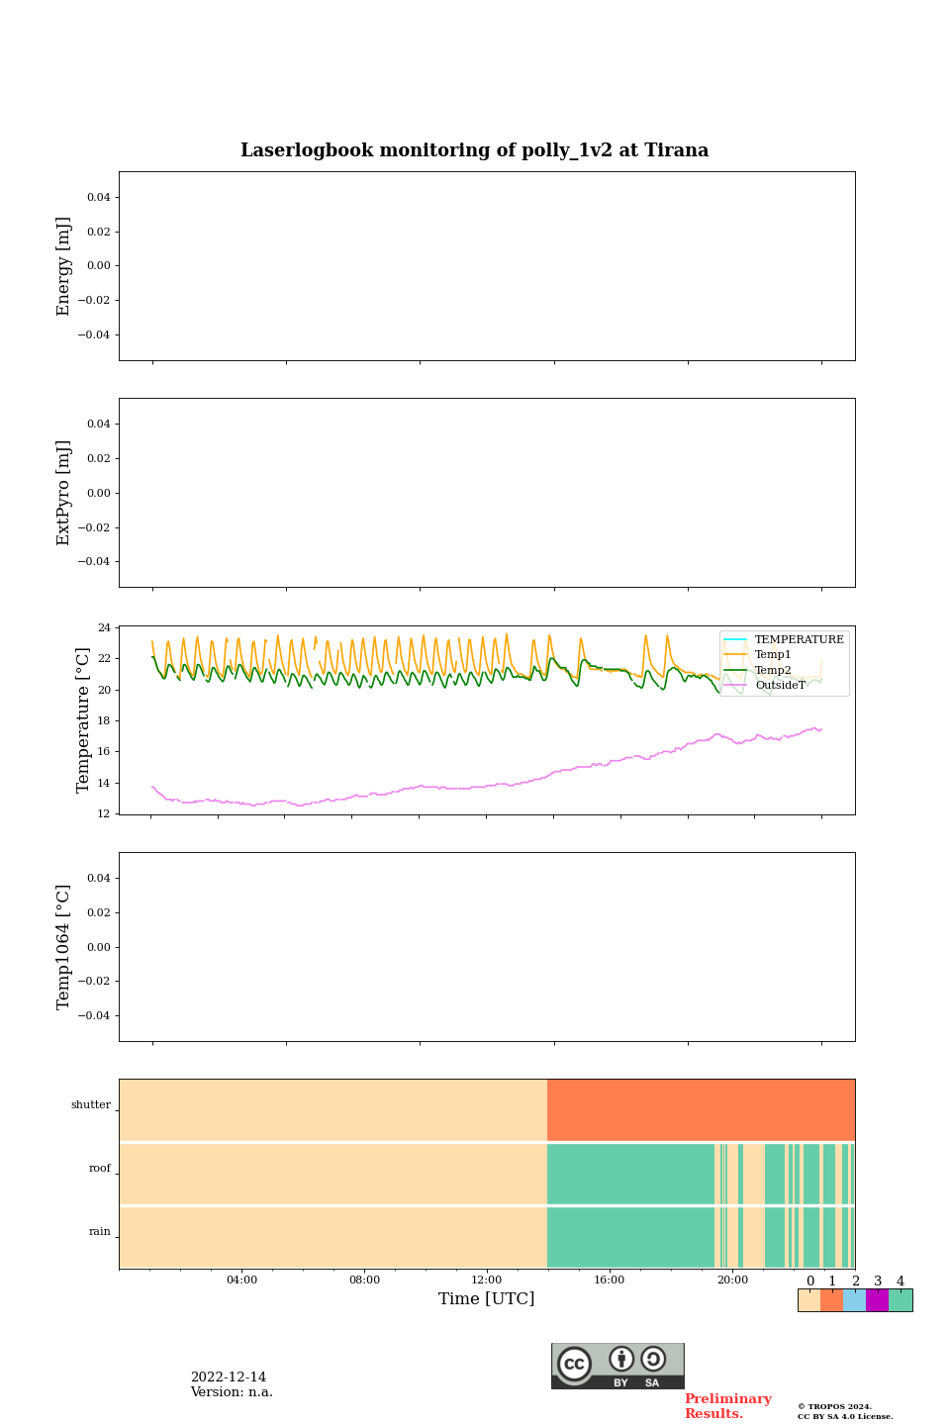Click the 12:00 time tick label
This screenshot has width=950, height=1425.
[x=487, y=1280]
